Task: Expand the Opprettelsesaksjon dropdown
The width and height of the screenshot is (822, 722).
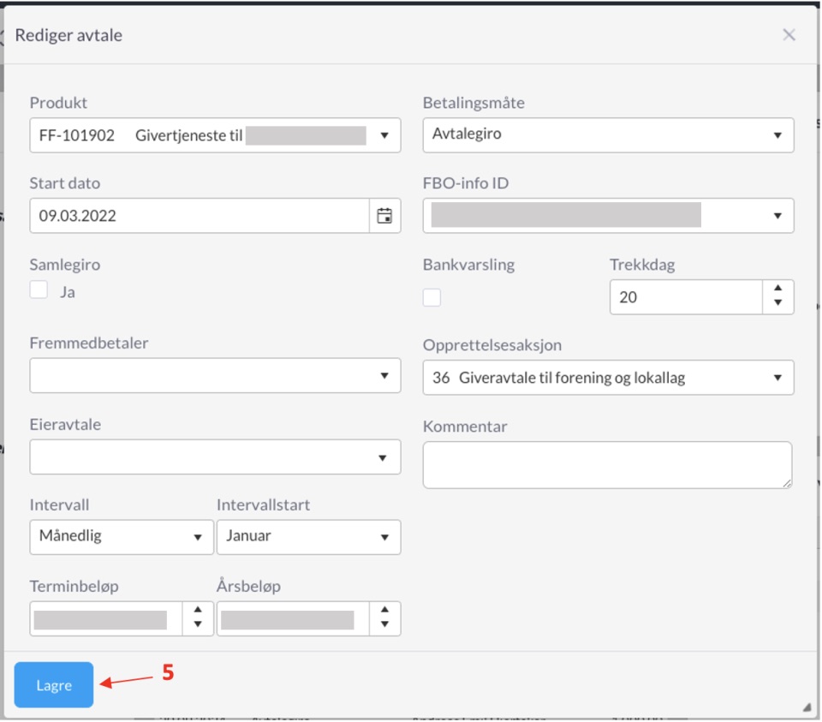Action: [x=608, y=378]
